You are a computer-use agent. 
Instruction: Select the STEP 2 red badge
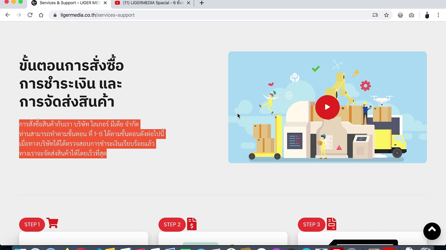[172, 225]
